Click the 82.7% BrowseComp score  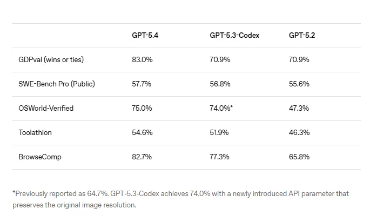coord(142,157)
